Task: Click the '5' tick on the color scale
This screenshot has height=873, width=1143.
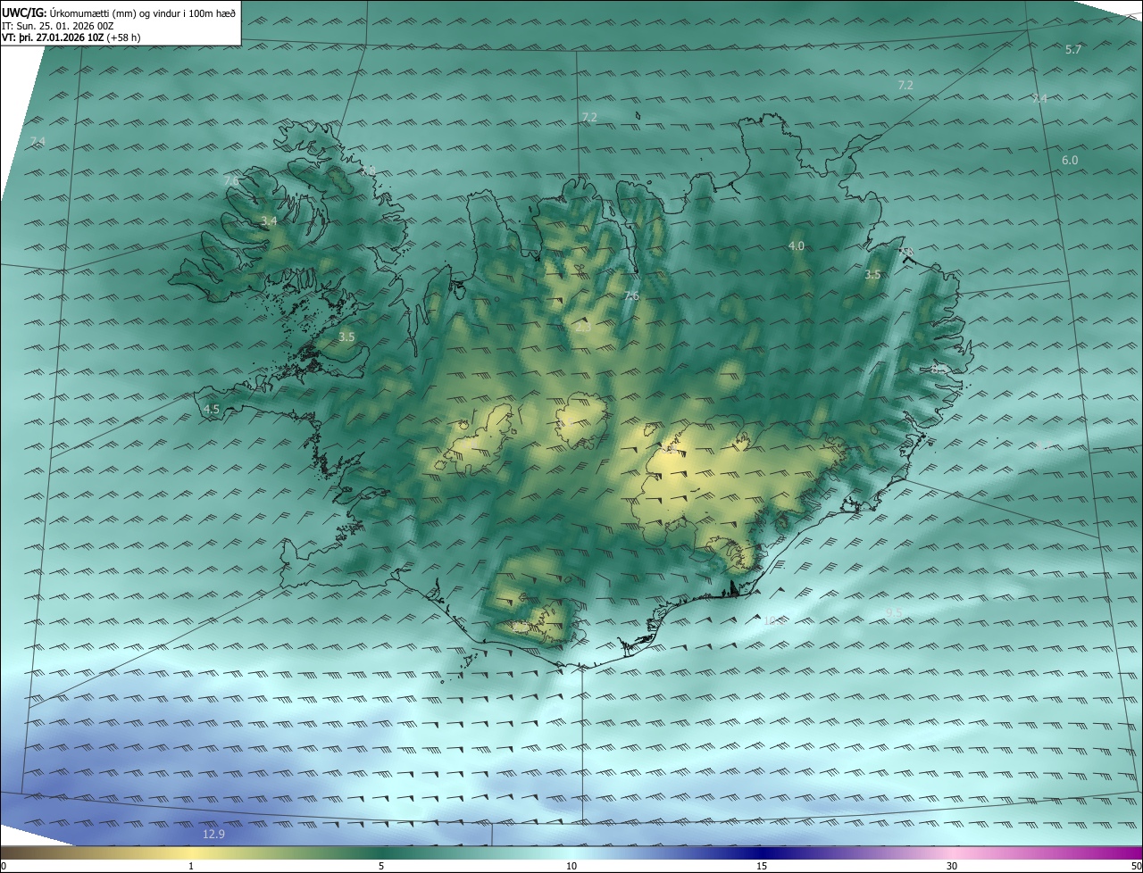Action: click(381, 866)
